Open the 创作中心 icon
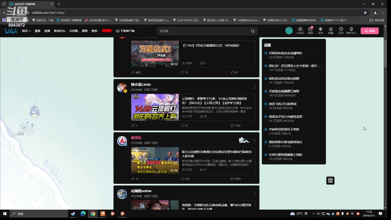391x220 pixels. (x=351, y=31)
